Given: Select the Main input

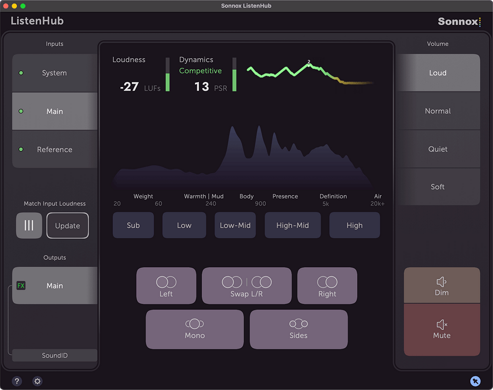Looking at the screenshot, I should pyautogui.click(x=55, y=111).
